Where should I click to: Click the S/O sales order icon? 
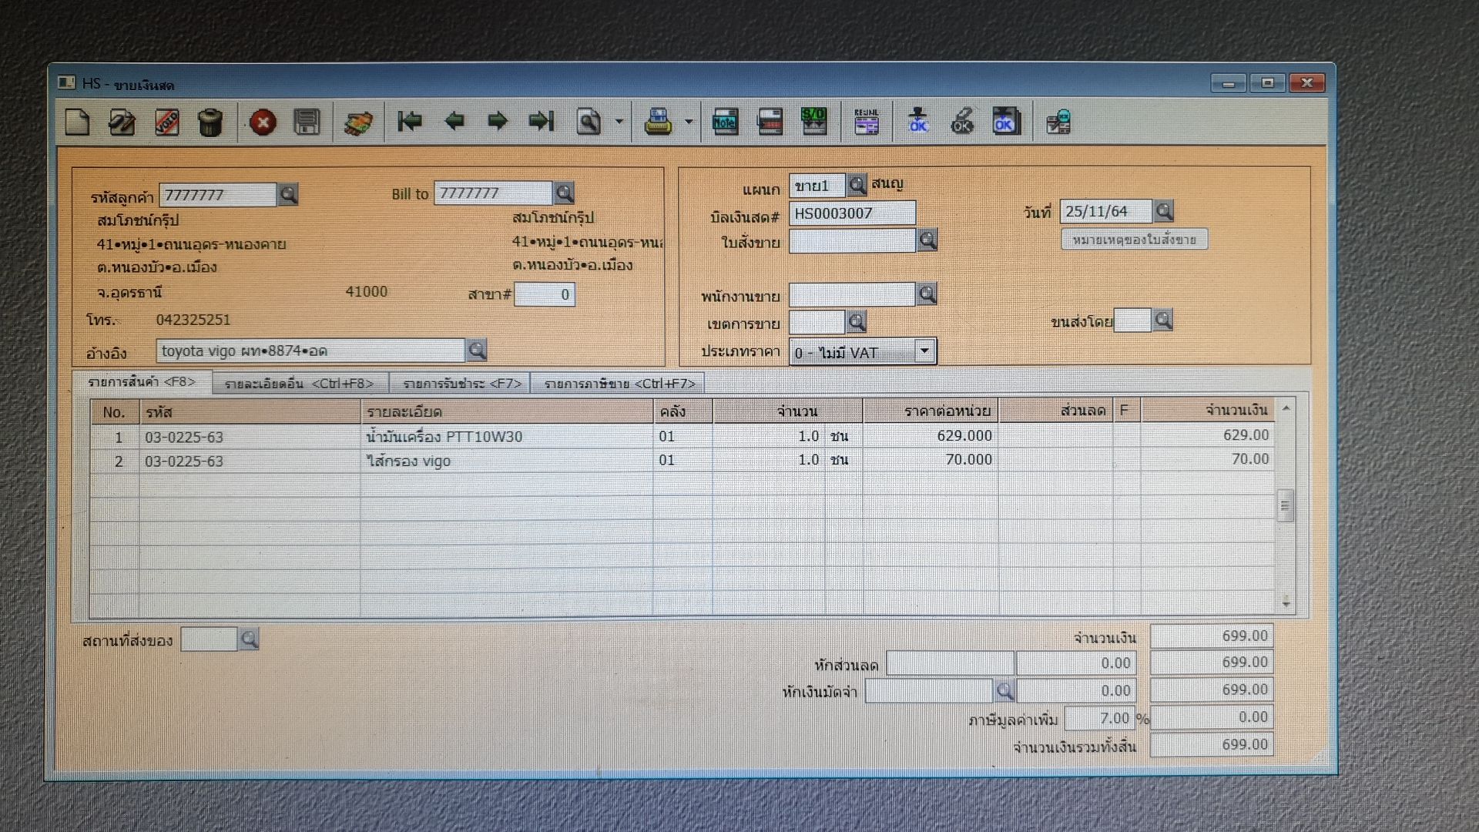(814, 122)
